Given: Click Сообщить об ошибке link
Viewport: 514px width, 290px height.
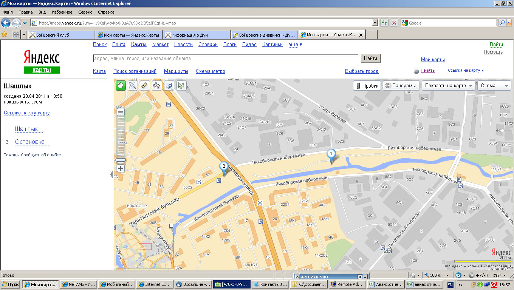Looking at the screenshot, I should tap(41, 155).
